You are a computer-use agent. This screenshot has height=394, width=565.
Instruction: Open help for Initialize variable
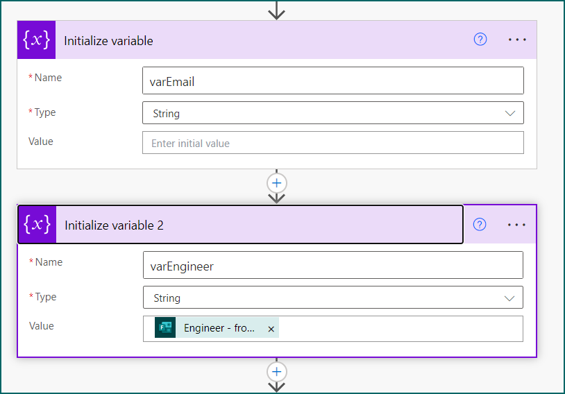(x=480, y=40)
